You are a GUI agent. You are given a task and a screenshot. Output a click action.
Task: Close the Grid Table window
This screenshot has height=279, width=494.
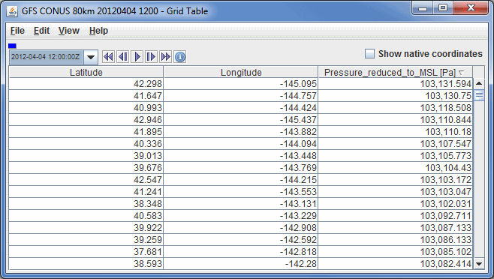tap(471, 7)
